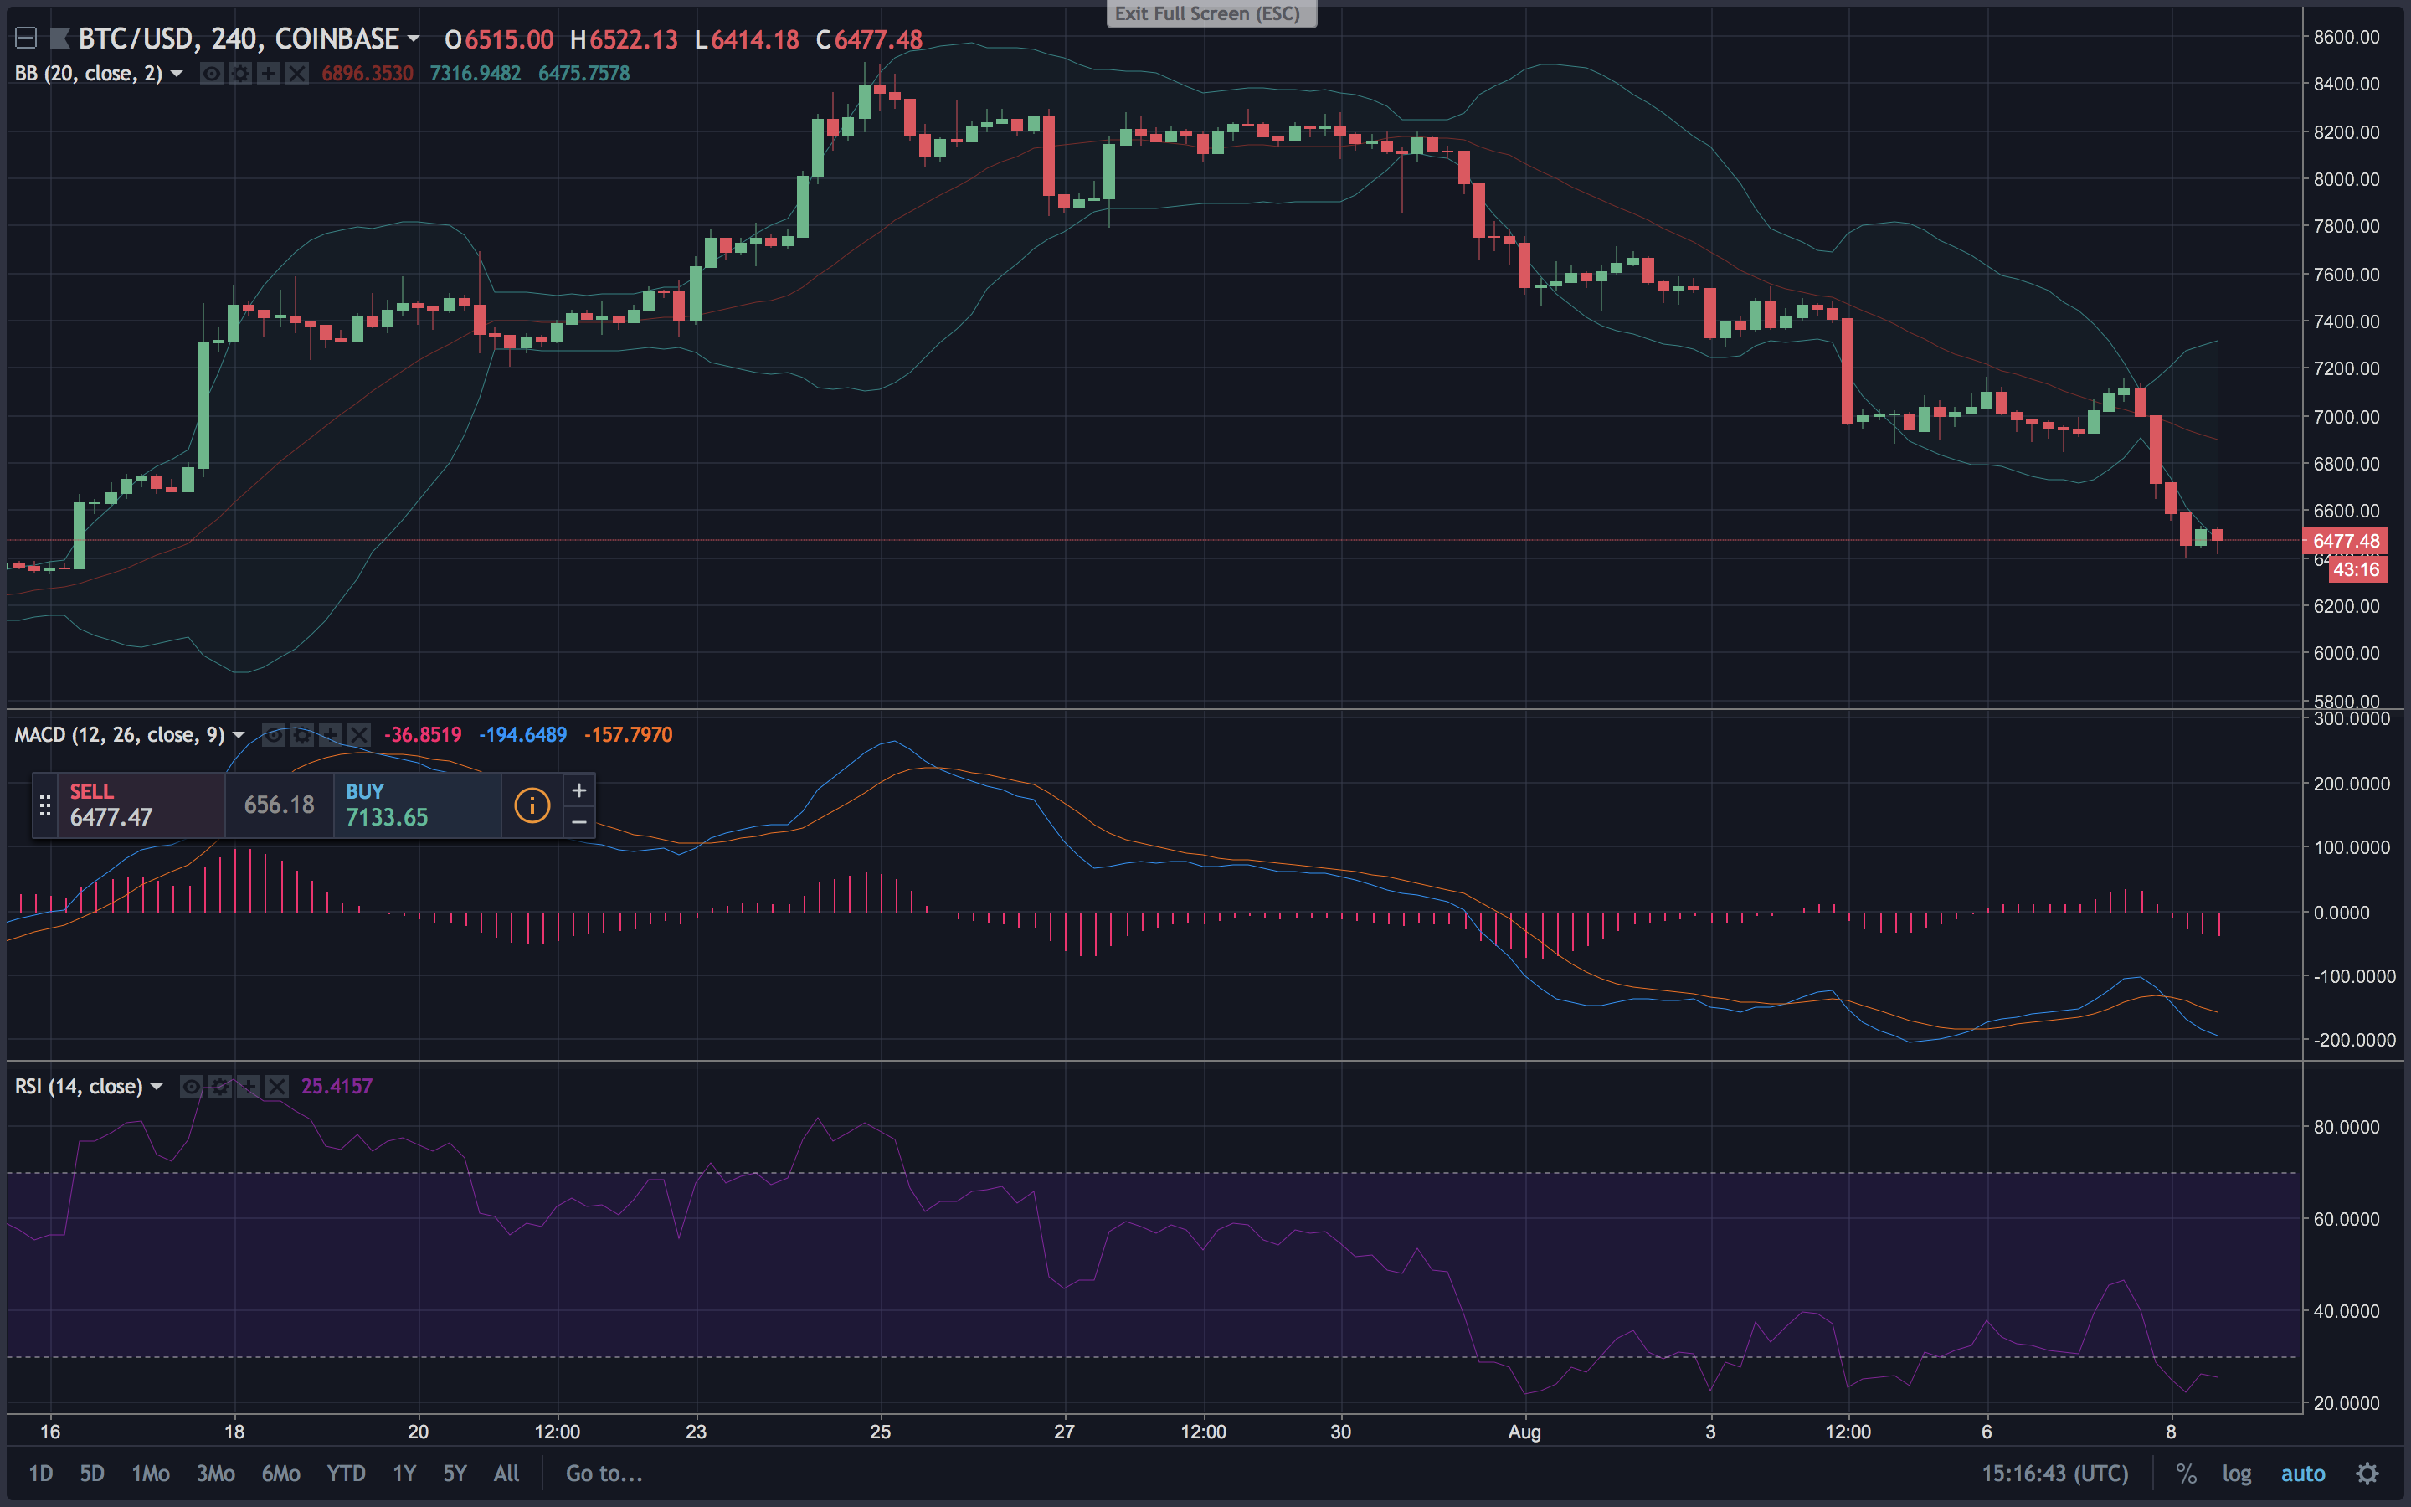
Task: Remove the BB indicator with its X icon
Action: coord(297,74)
